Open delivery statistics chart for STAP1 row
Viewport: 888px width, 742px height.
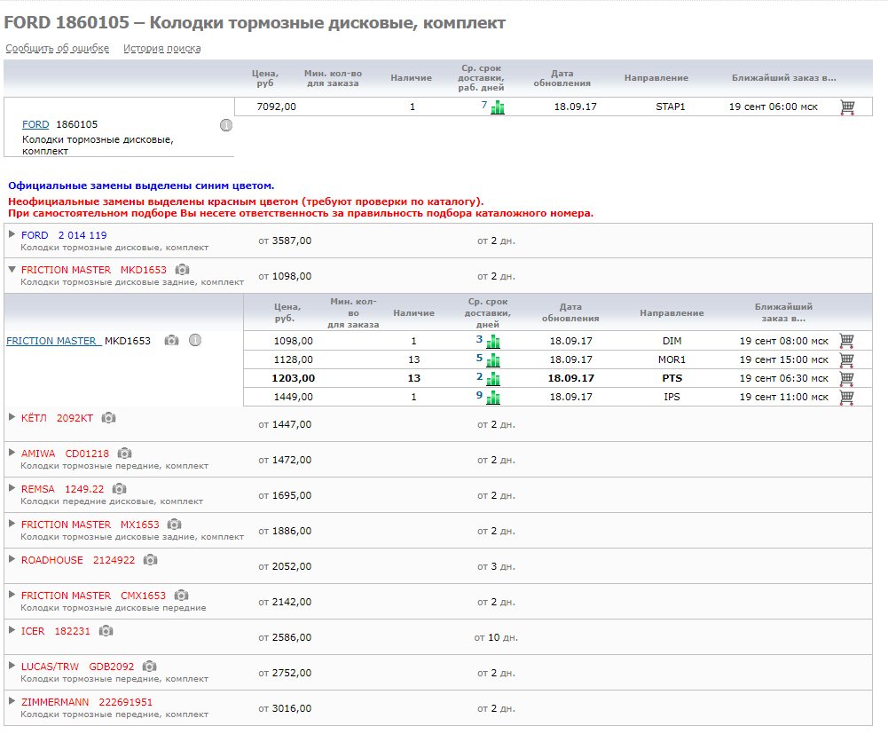pyautogui.click(x=498, y=107)
